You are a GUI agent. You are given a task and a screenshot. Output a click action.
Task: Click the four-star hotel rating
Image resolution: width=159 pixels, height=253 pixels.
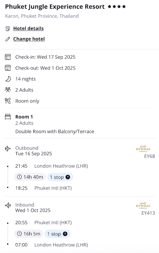point(117,7)
